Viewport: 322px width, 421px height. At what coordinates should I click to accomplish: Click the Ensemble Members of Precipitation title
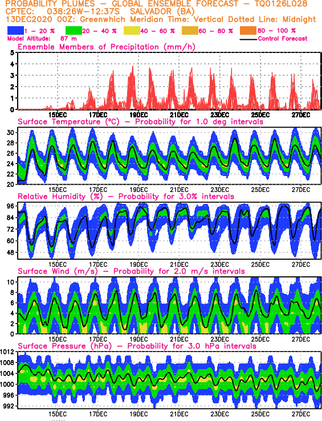107,47
